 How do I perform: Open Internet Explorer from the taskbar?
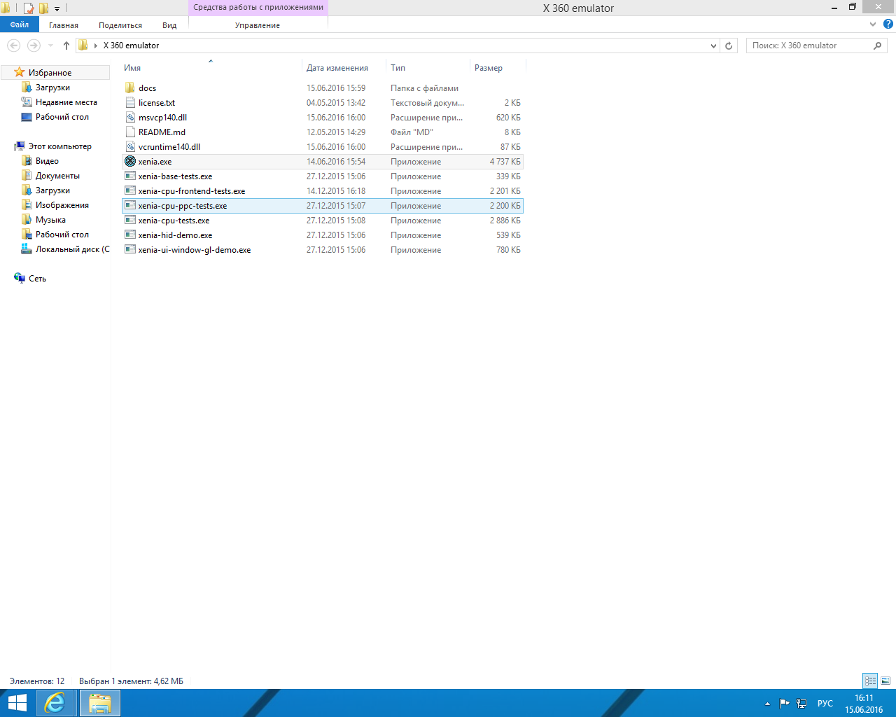[55, 703]
